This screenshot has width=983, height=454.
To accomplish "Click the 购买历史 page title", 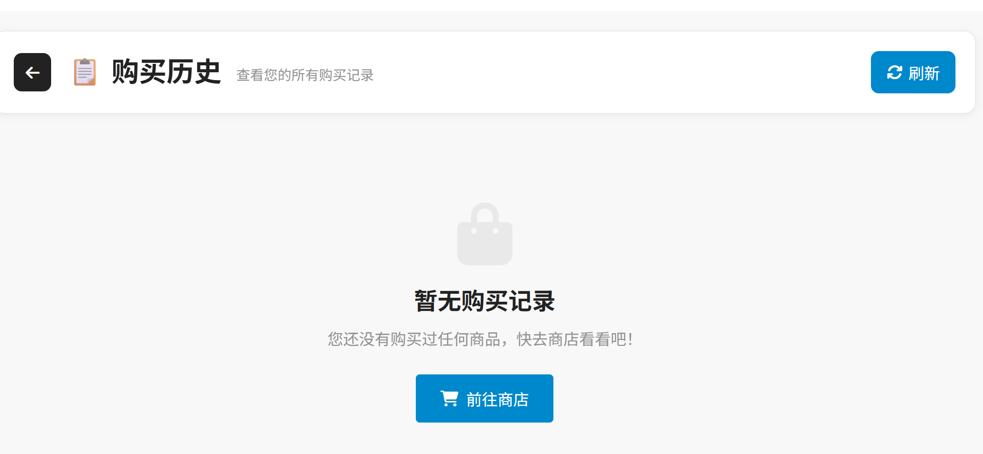I will point(166,72).
